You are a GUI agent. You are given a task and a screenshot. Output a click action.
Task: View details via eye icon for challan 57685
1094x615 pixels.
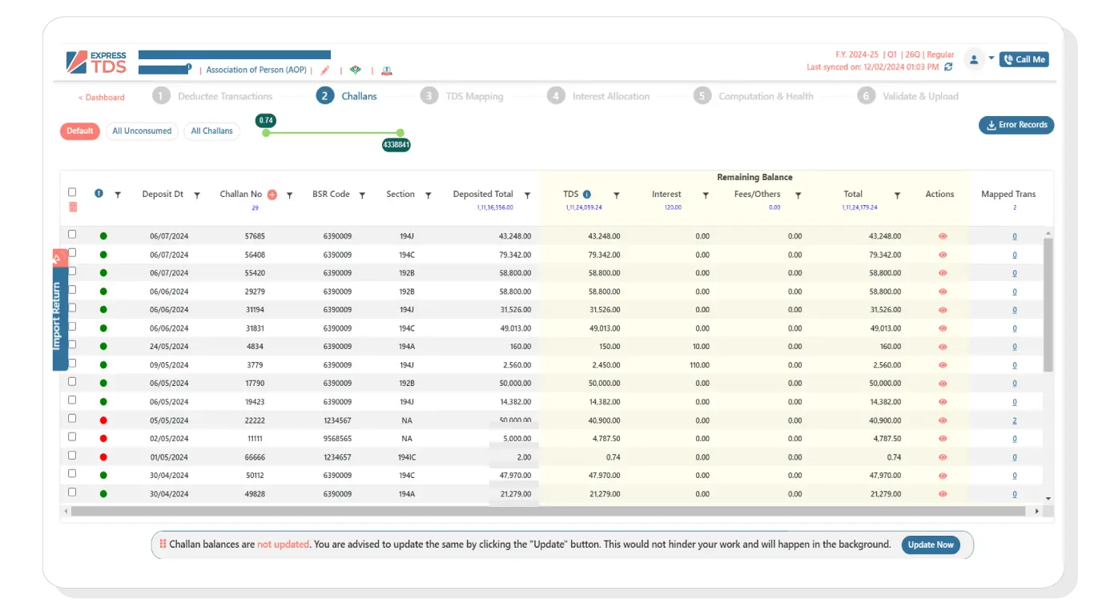(x=943, y=236)
